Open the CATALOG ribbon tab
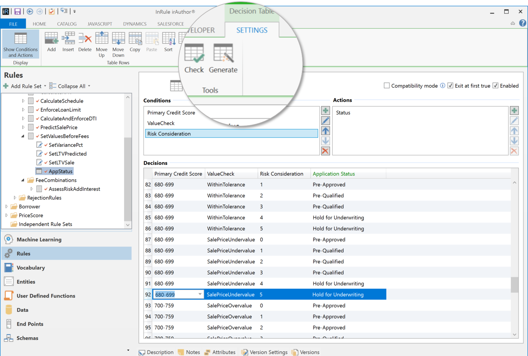Image resolution: width=528 pixels, height=356 pixels. 67,24
